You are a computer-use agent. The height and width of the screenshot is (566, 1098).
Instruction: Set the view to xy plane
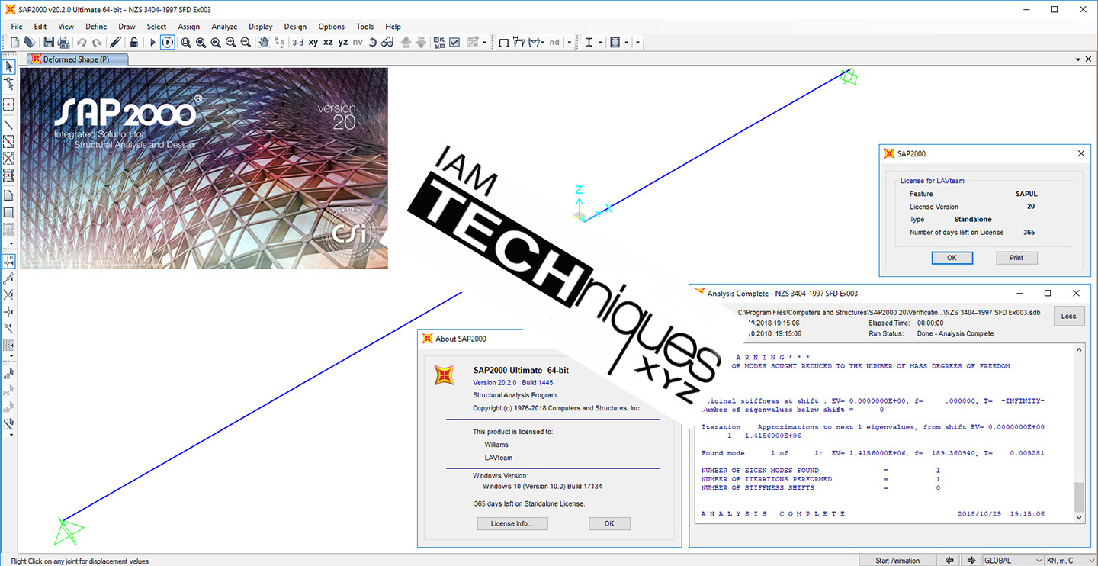(313, 43)
